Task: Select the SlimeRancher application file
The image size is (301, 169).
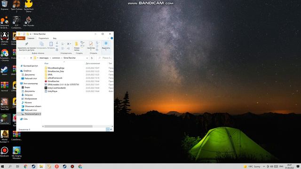Action: [x=53, y=81]
